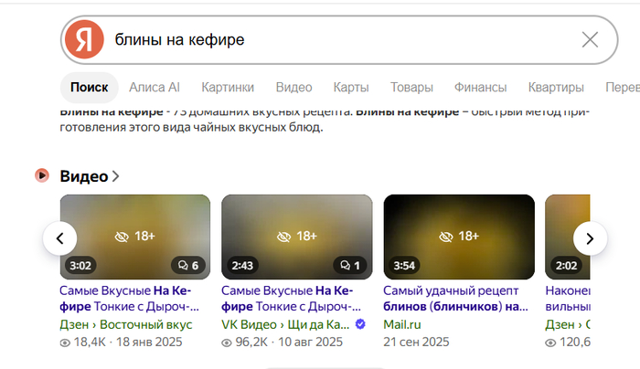The width and height of the screenshot is (640, 369).
Task: Reveal 18+ hidden icon on 2:43 video
Action: 283,237
